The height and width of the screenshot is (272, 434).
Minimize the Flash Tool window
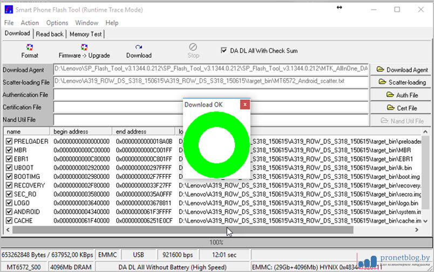[374, 10]
